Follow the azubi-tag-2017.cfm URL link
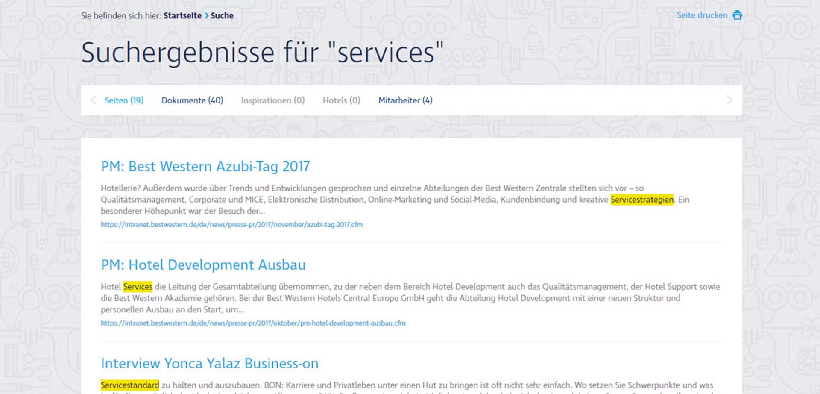 (x=231, y=225)
